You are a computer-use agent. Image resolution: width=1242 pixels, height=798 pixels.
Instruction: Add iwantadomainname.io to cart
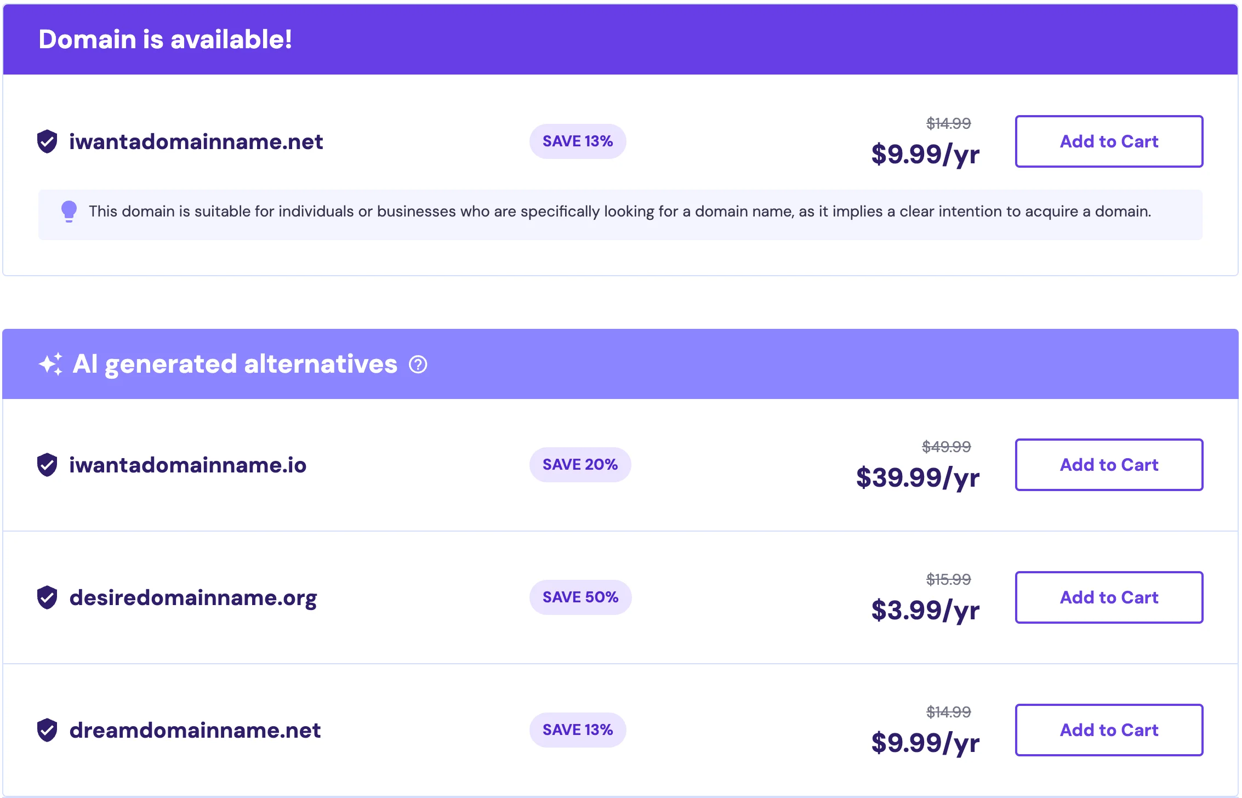[1109, 465]
